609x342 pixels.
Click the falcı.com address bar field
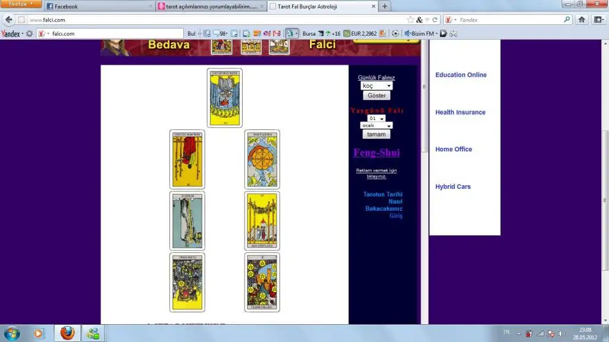(208, 20)
